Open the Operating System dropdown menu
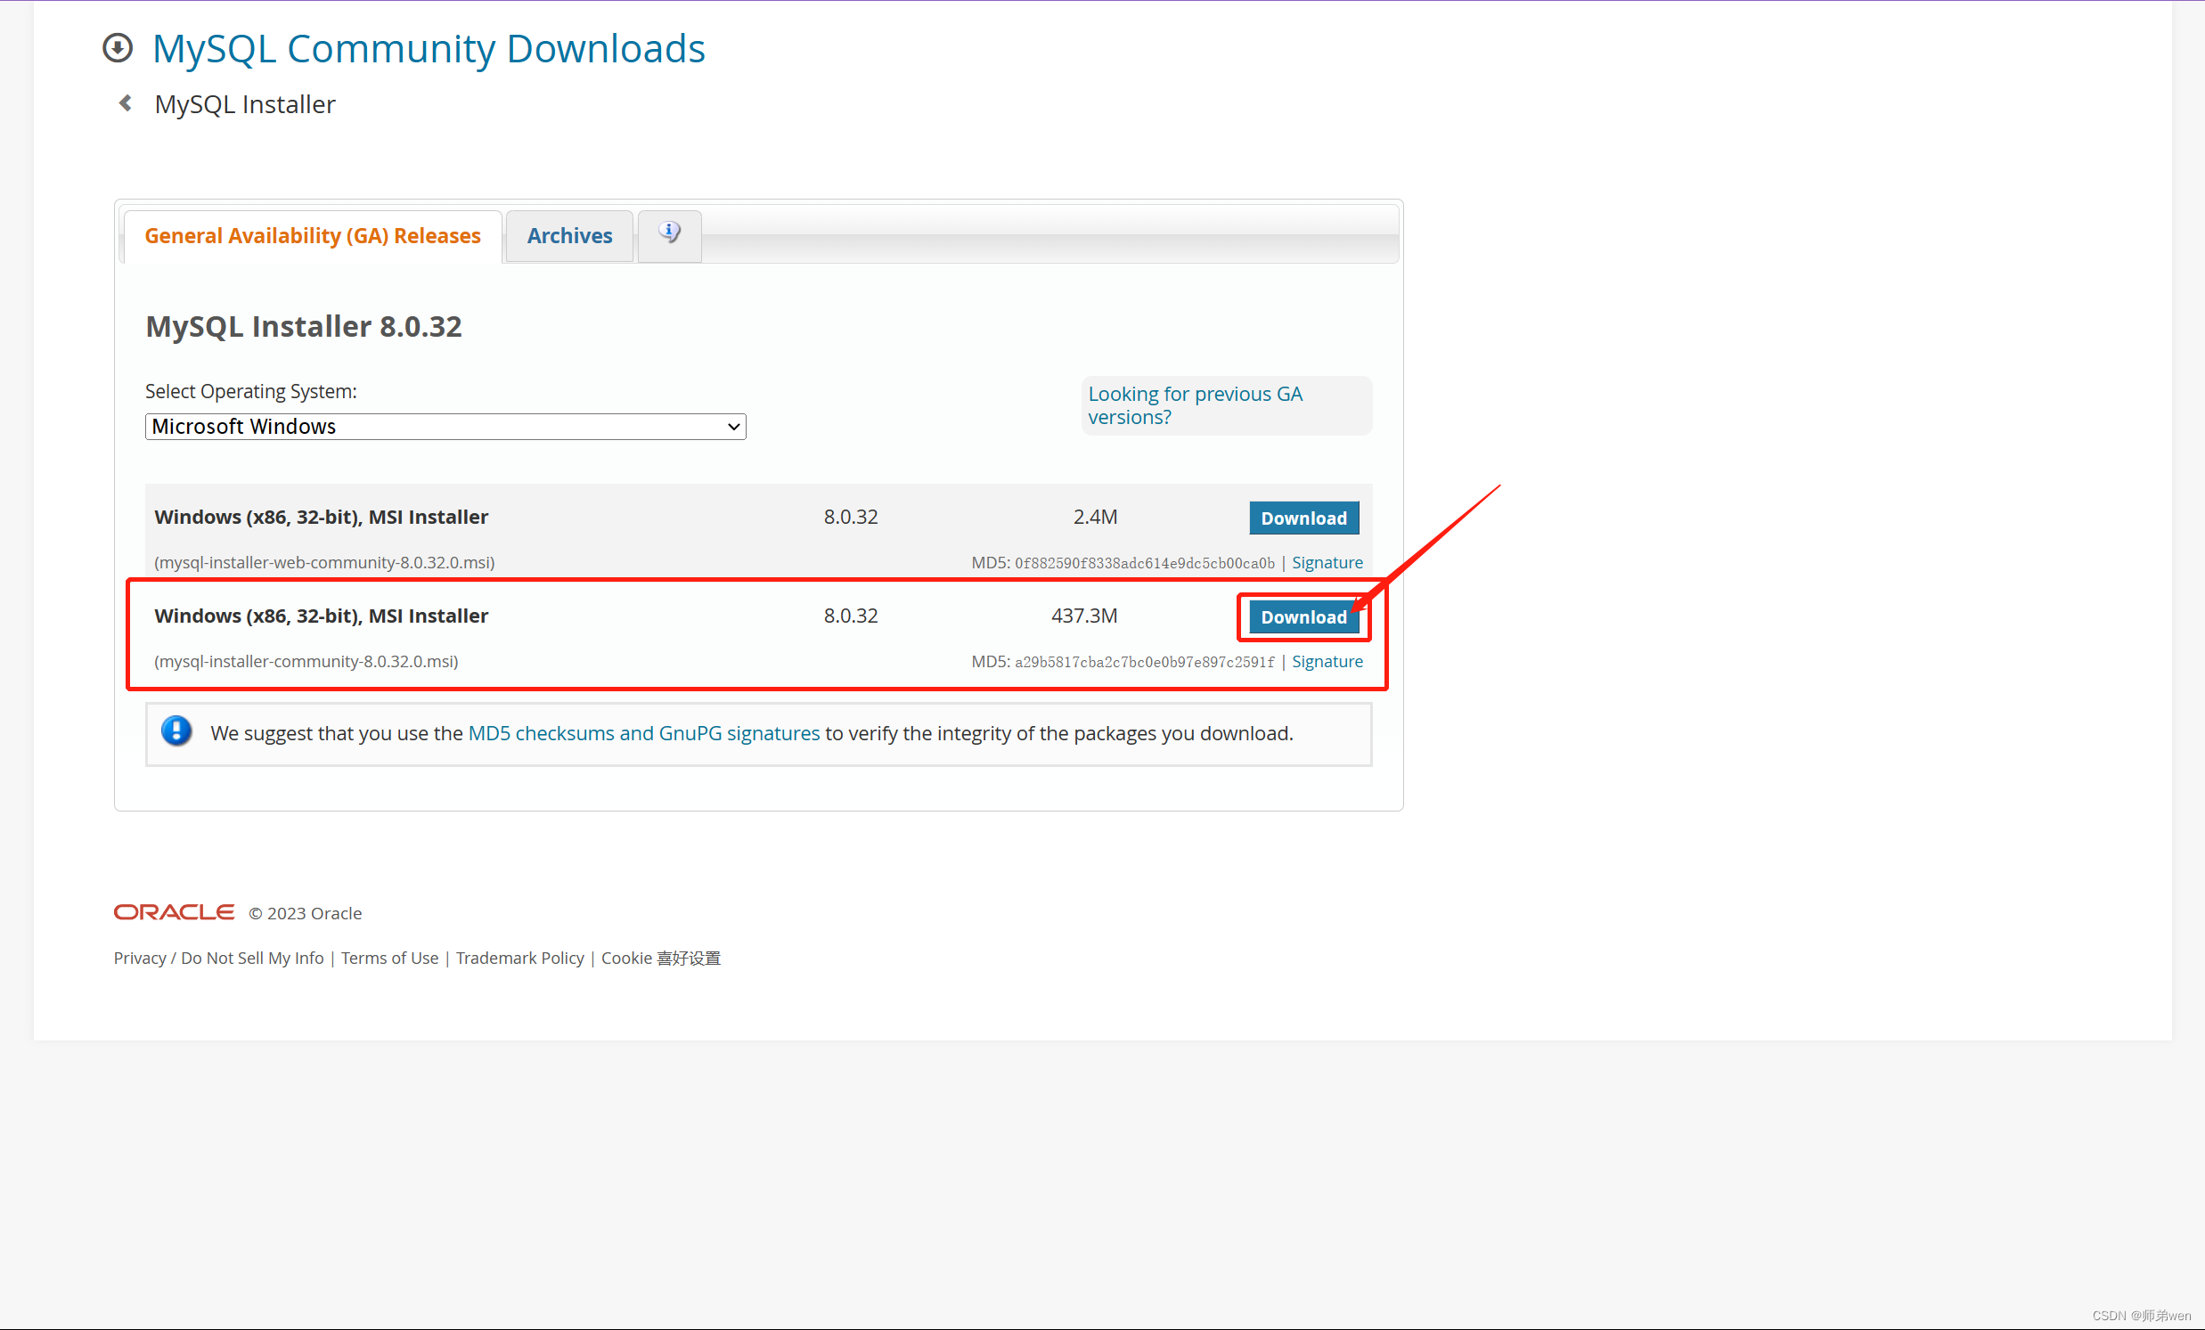Image resolution: width=2205 pixels, height=1330 pixels. pos(445,425)
